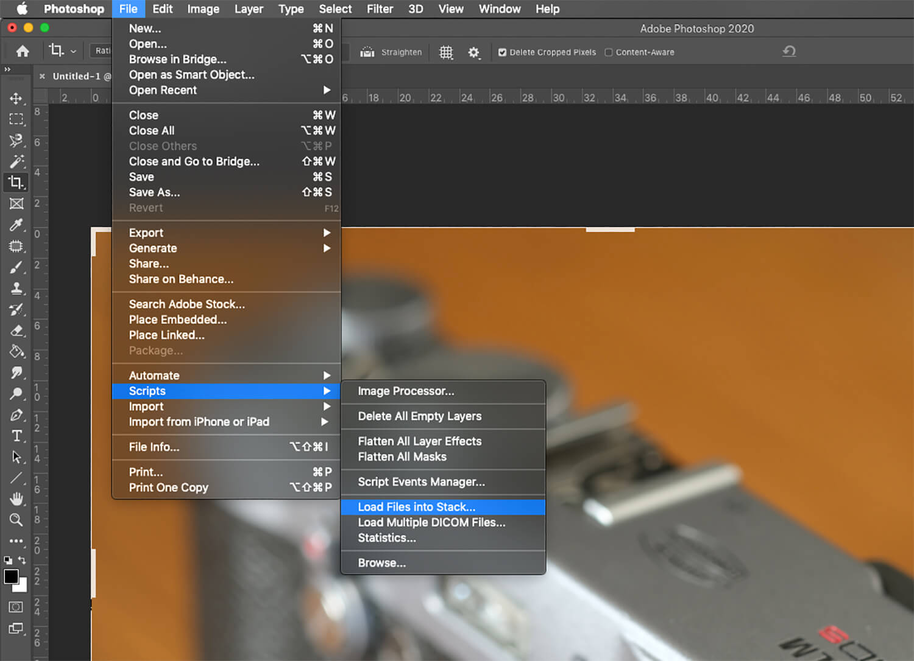The width and height of the screenshot is (914, 661).
Task: Swap foreground and background colors
Action: pos(23,560)
